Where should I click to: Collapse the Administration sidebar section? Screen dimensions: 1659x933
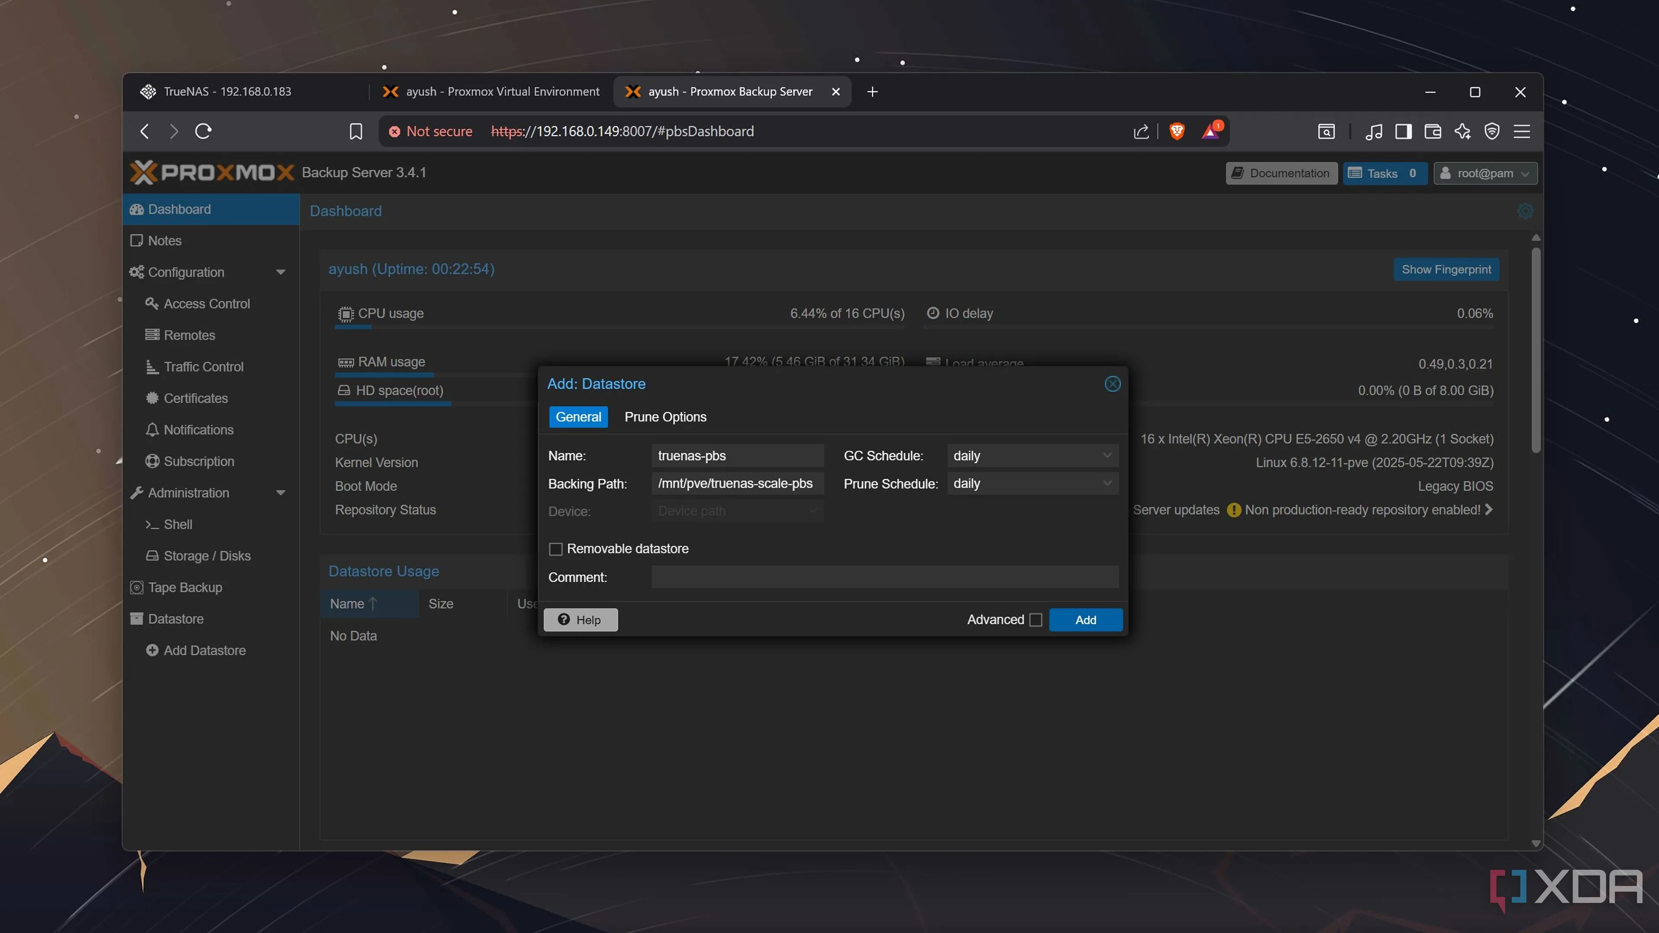click(281, 492)
